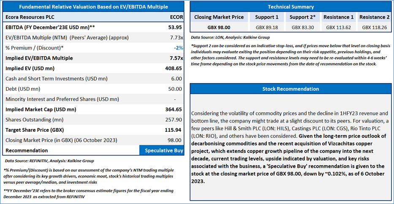Click the 'EBITDA (FY December'23E USD mn)**' label

coord(50,27)
